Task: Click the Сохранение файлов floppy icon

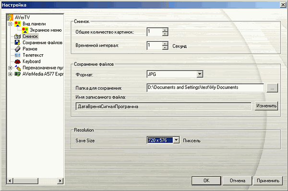Action: 17,43
